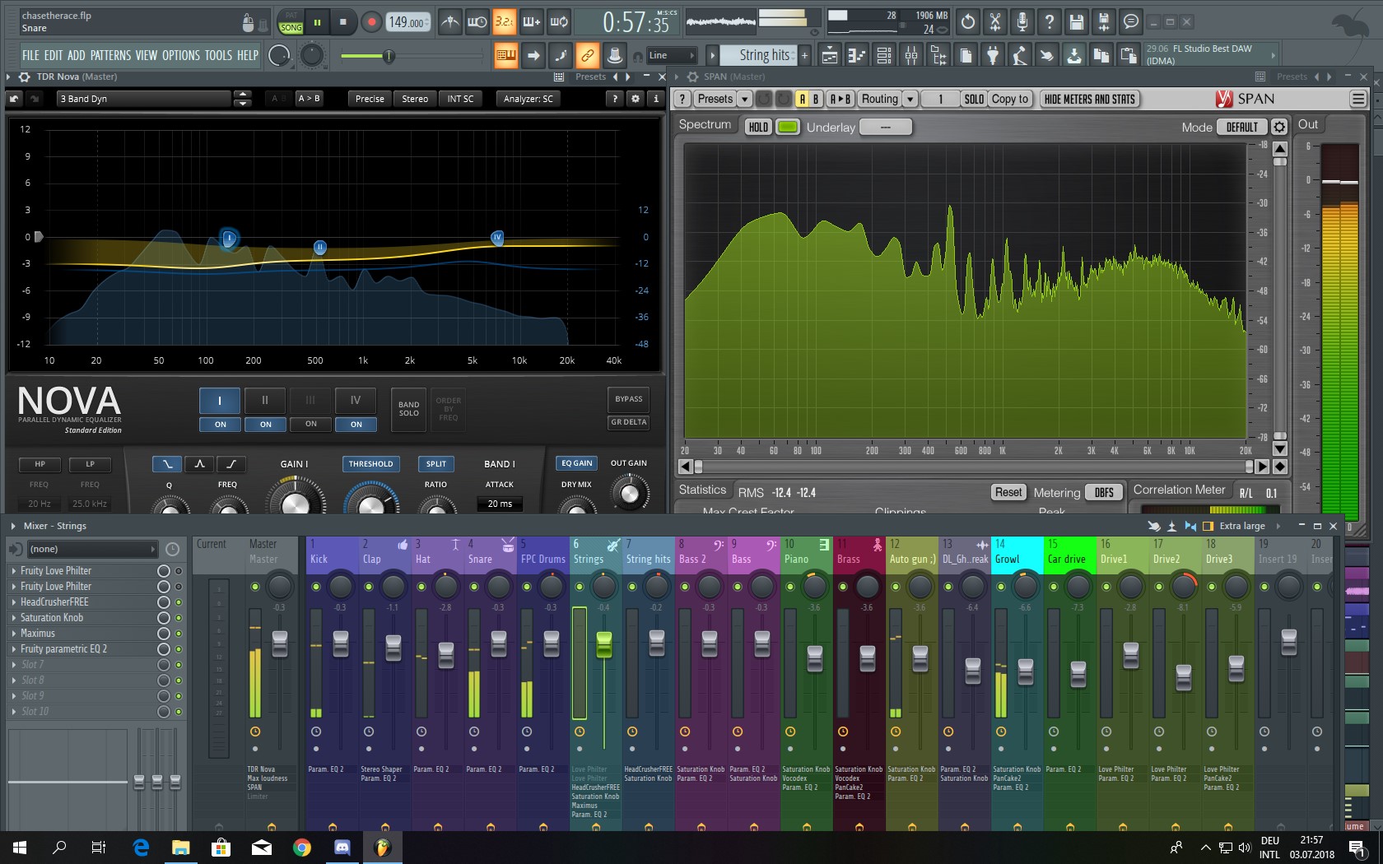Toggle Nova band III ON switch
This screenshot has height=864, width=1383.
[x=310, y=425]
